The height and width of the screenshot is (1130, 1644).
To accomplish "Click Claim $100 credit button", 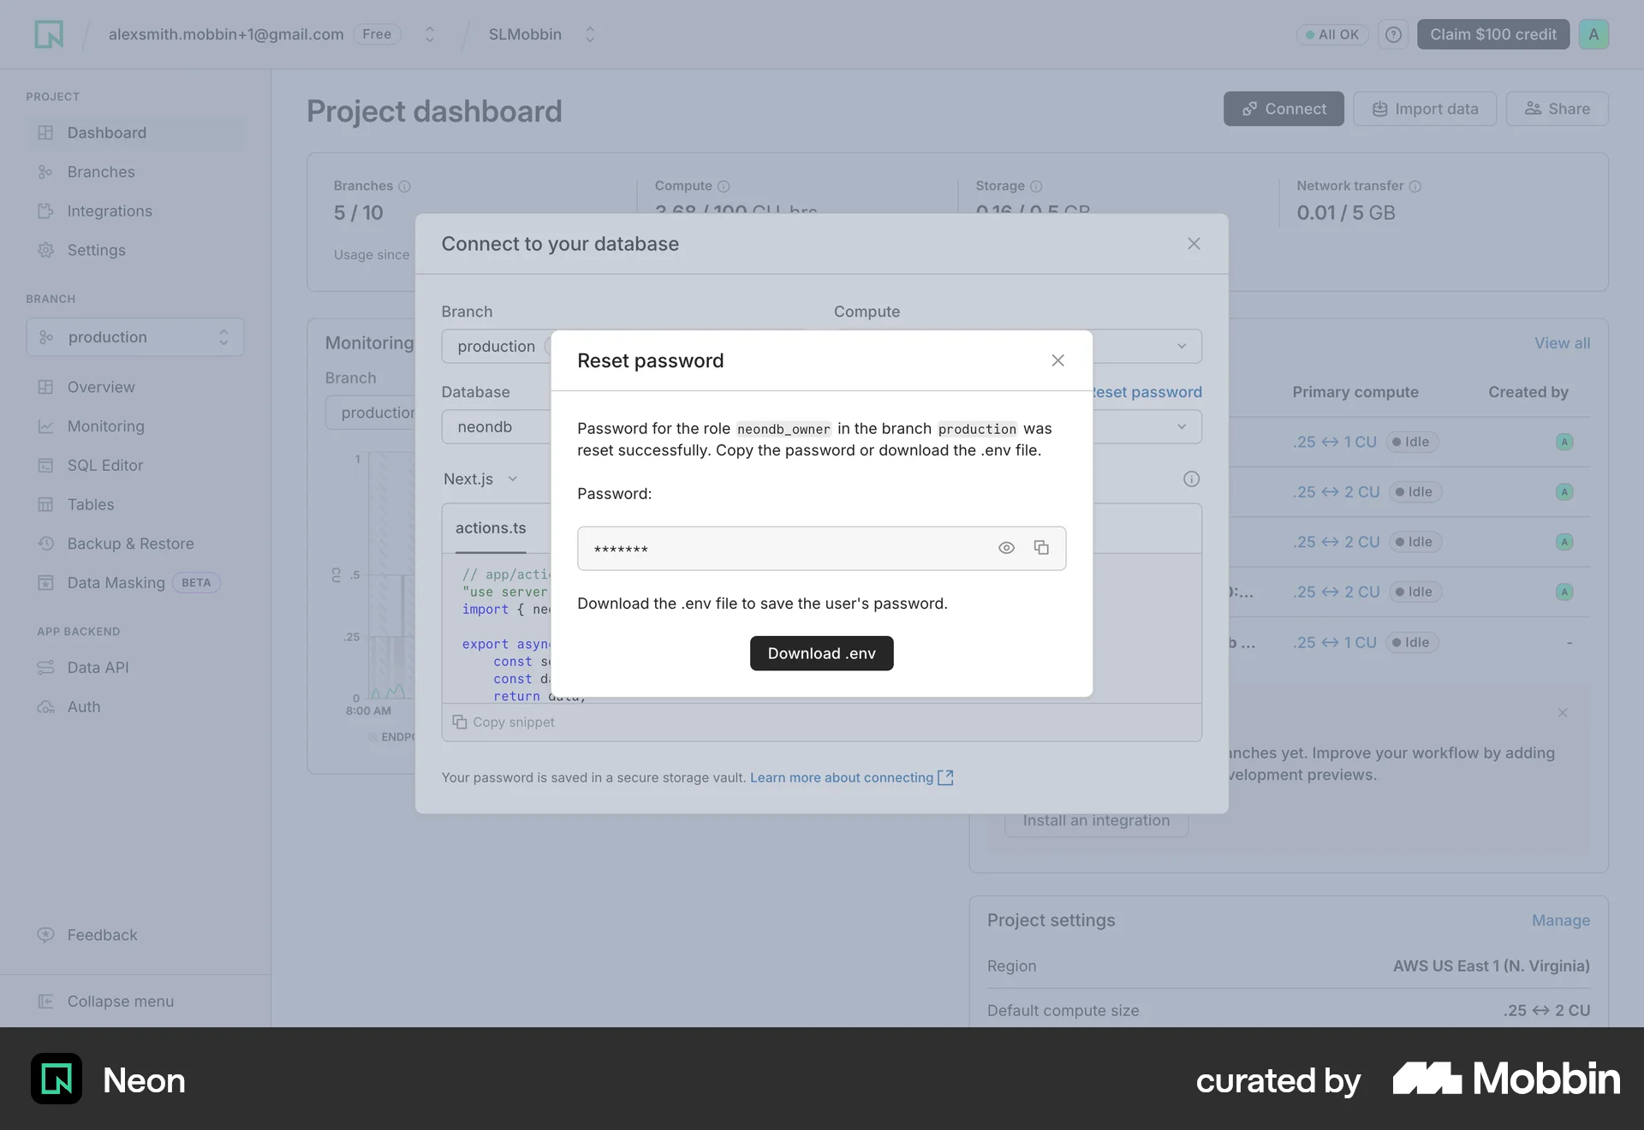I will tap(1493, 34).
